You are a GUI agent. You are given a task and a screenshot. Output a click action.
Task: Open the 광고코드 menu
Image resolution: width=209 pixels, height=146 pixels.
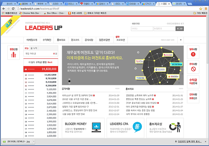point(75,40)
